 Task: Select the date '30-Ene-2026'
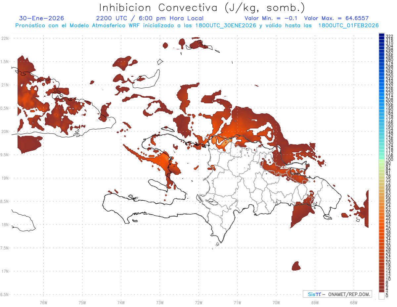42,19
